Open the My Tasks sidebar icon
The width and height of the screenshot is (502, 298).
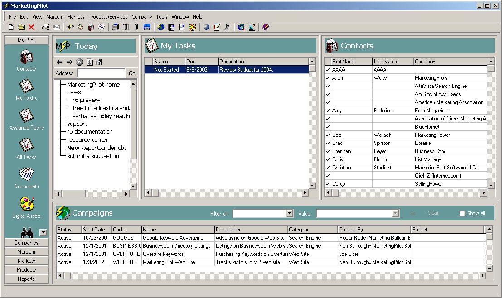click(x=26, y=87)
